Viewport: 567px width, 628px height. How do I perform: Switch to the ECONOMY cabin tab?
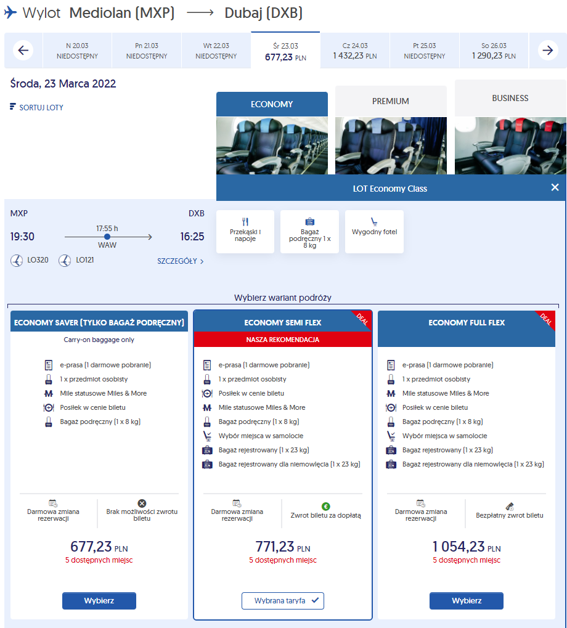[272, 104]
